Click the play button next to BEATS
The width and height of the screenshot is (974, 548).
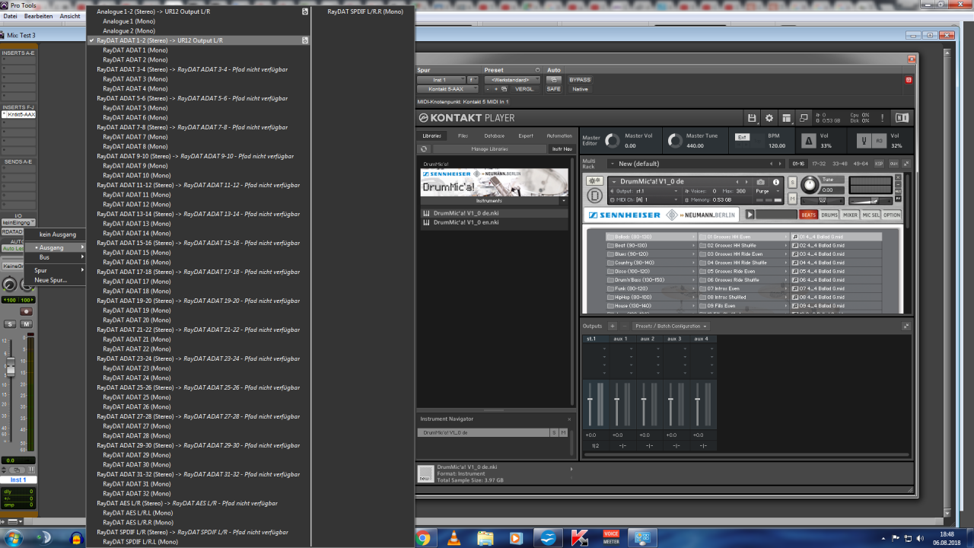point(750,215)
